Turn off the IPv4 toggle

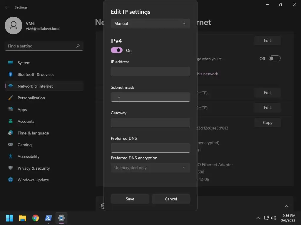(117, 50)
